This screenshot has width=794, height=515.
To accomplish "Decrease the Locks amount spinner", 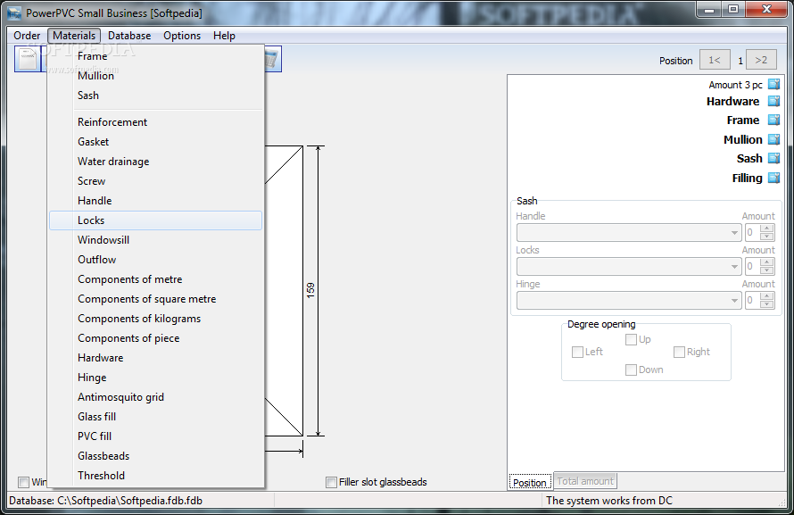I will pos(767,270).
